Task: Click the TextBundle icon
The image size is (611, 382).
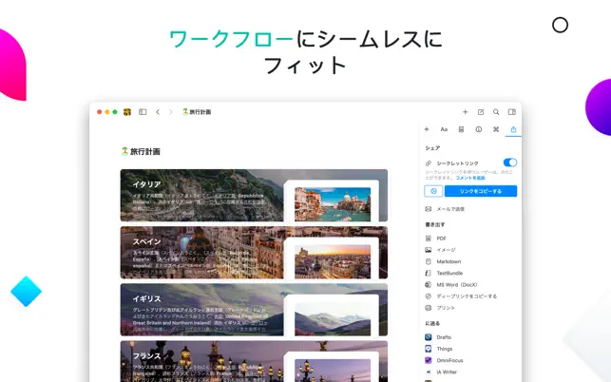Action: pos(429,274)
